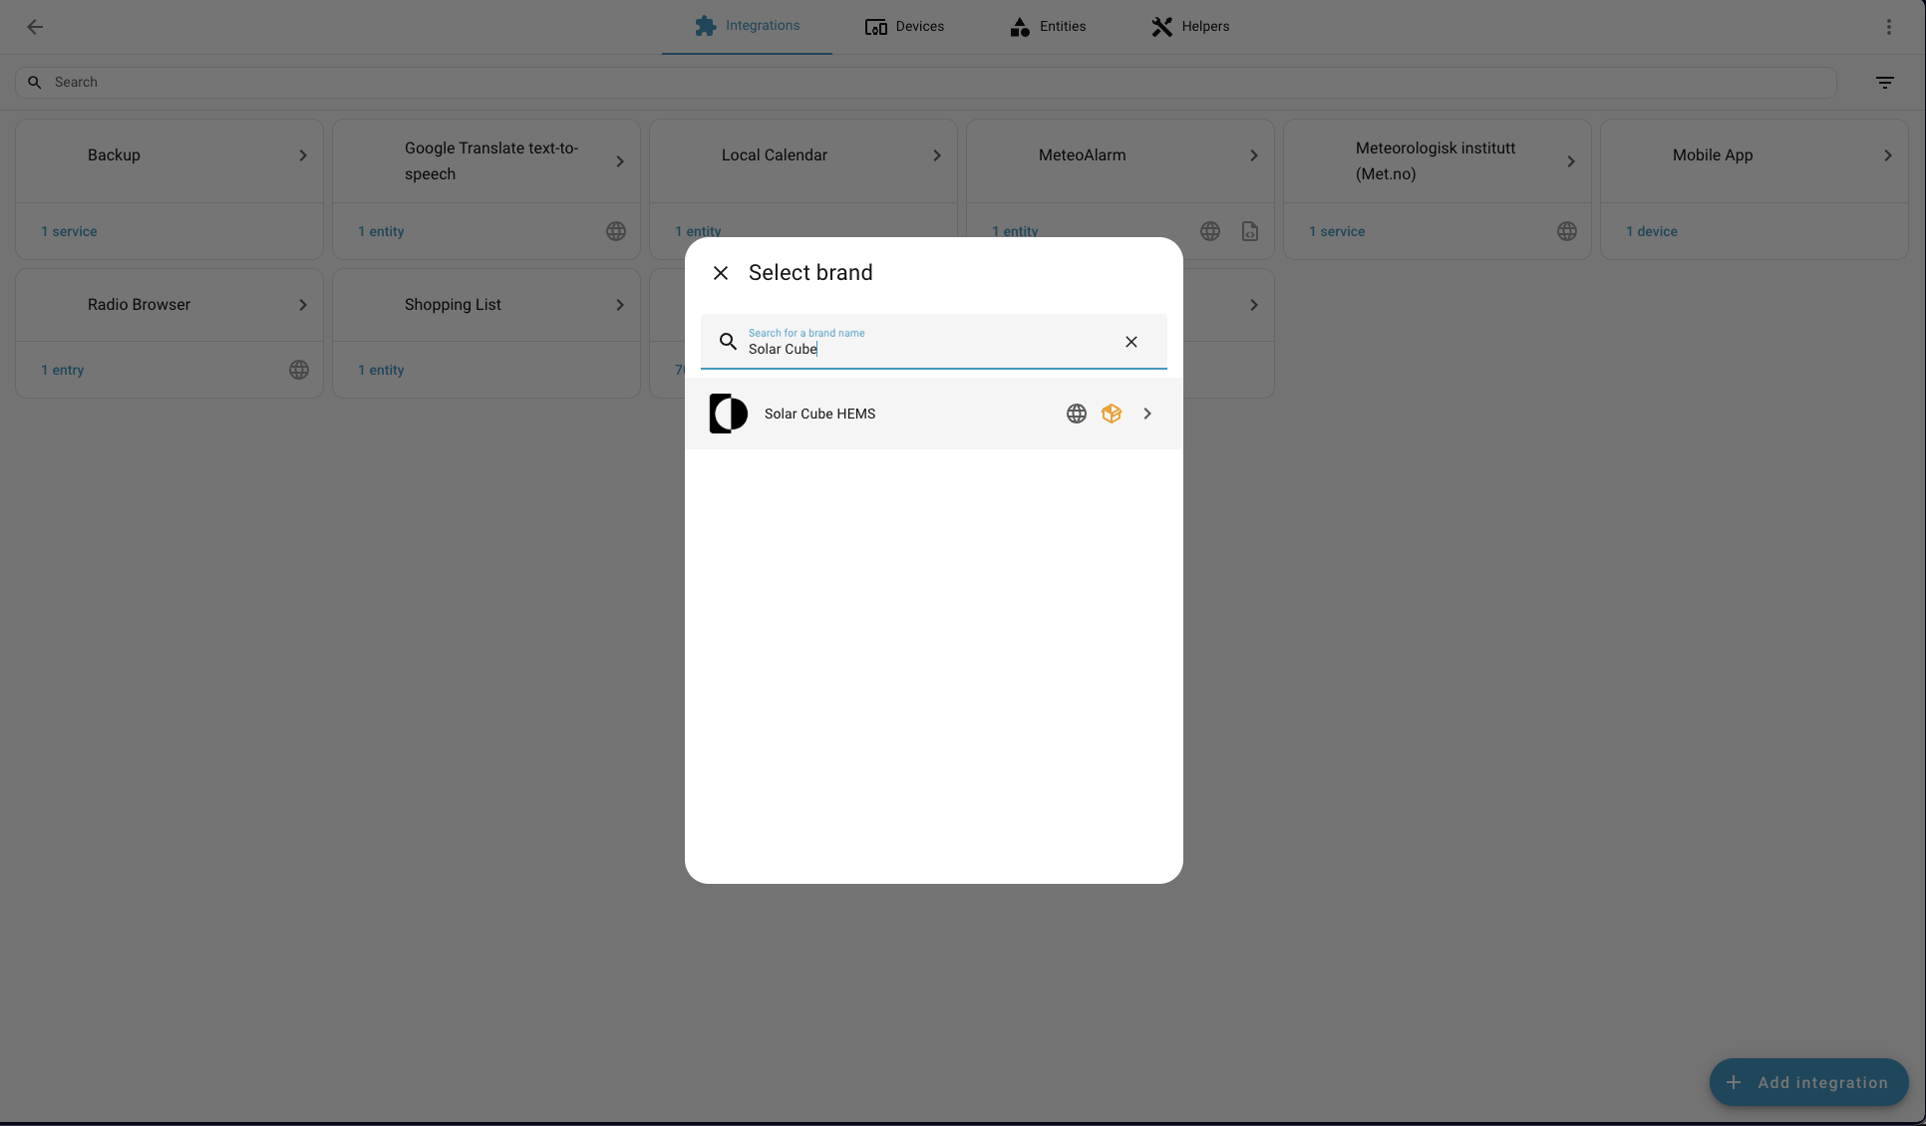The image size is (1926, 1126).
Task: Expand Meteorologisk institutt card chevron
Action: pyautogui.click(x=1571, y=161)
